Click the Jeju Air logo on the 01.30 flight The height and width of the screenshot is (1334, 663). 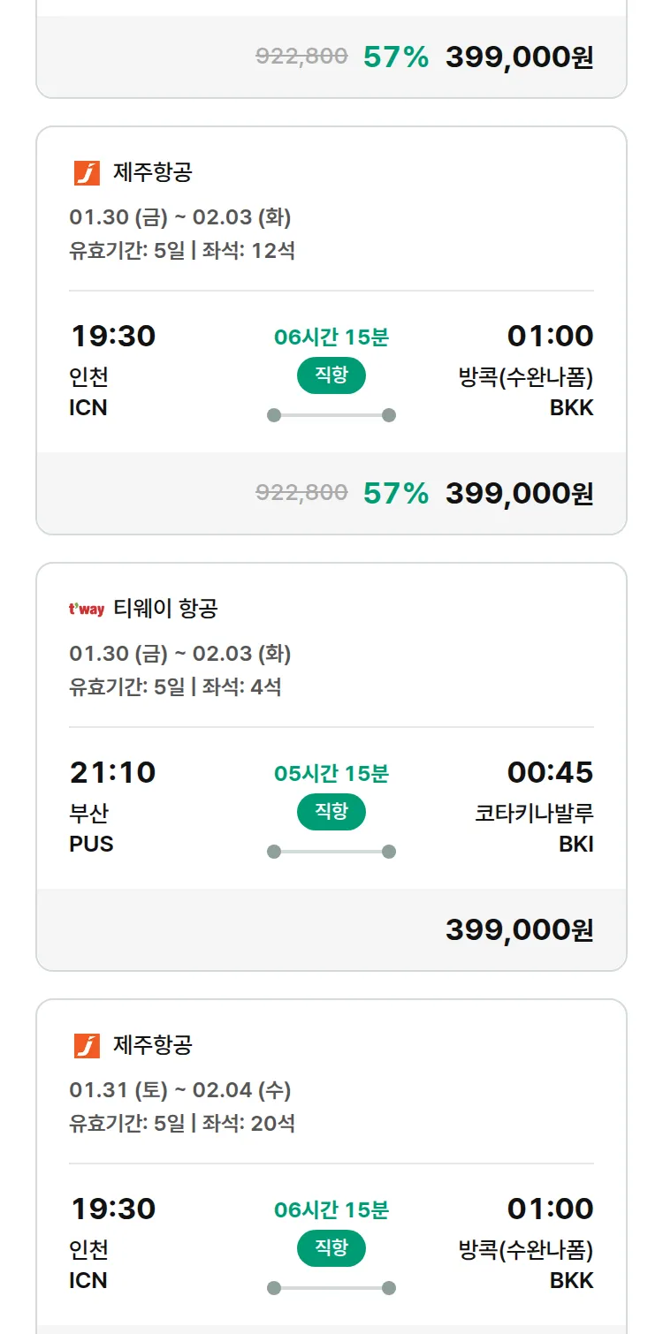[88, 172]
